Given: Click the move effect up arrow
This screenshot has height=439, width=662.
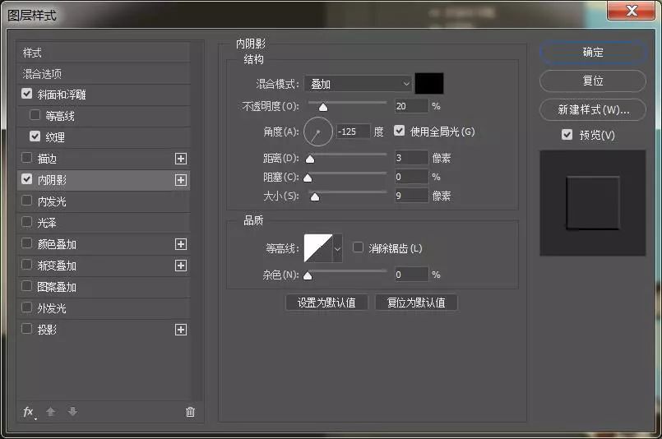Looking at the screenshot, I should tap(51, 412).
